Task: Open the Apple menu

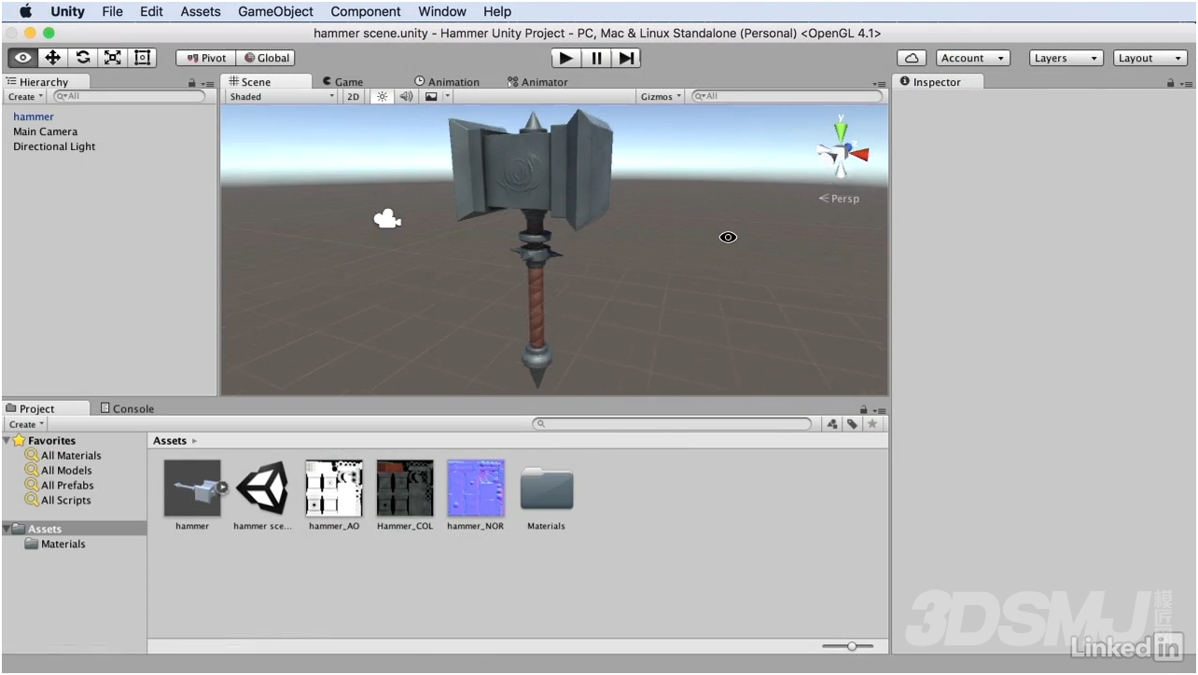Action: [x=25, y=11]
